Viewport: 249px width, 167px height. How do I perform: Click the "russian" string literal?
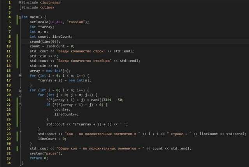tap(76, 22)
